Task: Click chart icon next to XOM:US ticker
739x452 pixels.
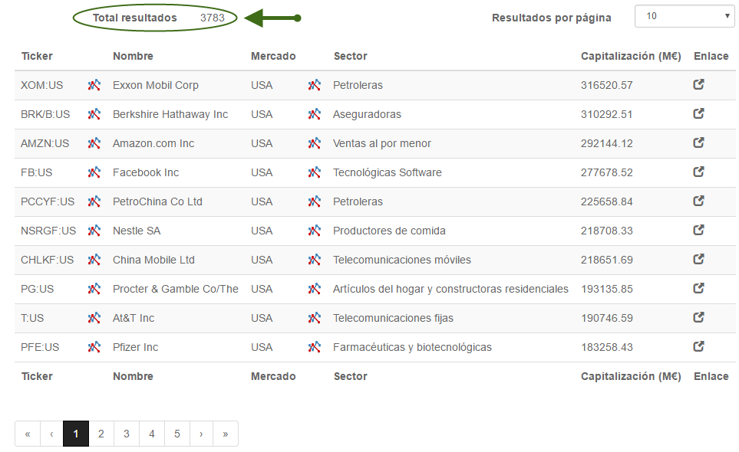Action: tap(94, 85)
